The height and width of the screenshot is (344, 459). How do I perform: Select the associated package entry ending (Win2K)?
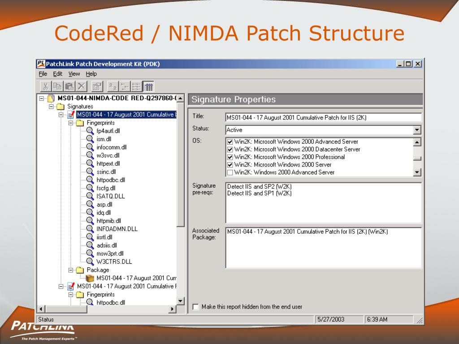307,232
